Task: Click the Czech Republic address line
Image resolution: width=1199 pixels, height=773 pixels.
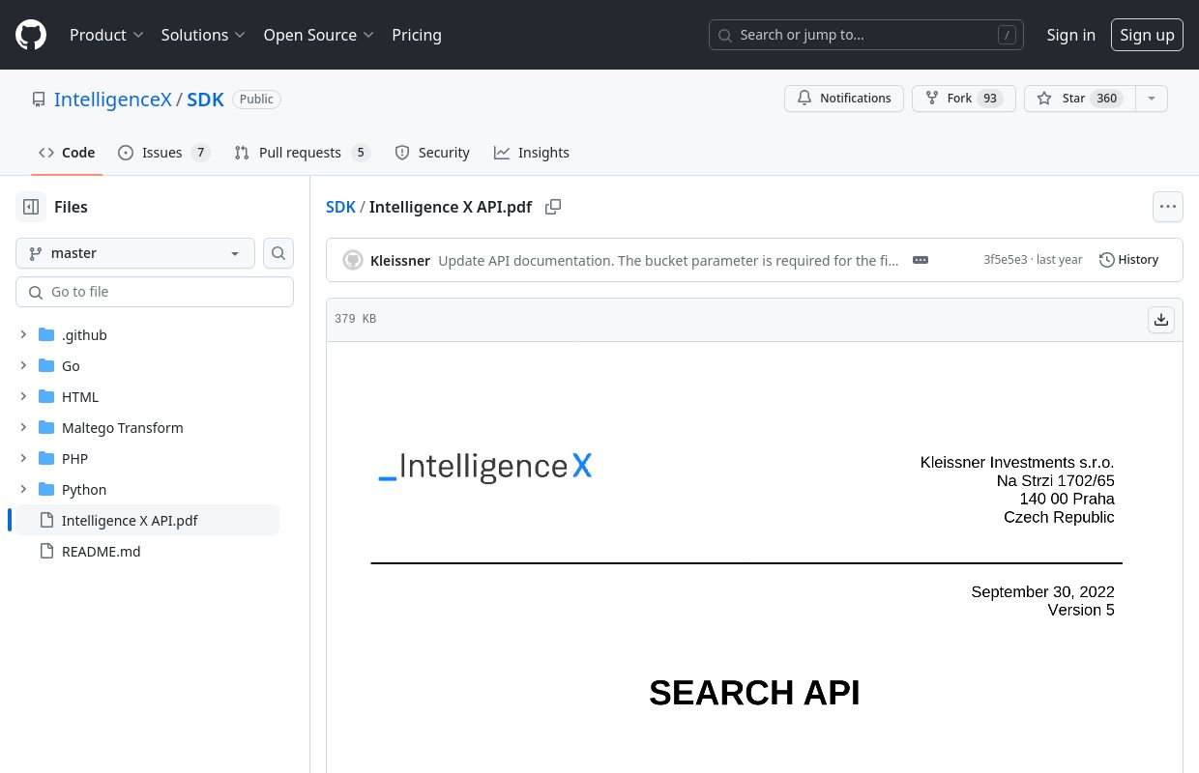Action: 1059,518
